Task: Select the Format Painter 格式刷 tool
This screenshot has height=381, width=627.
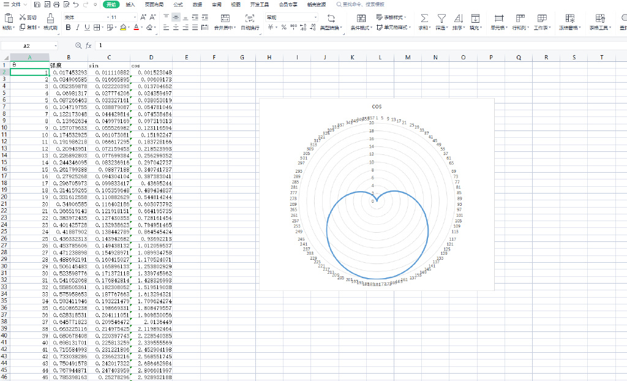Action: click(x=50, y=21)
